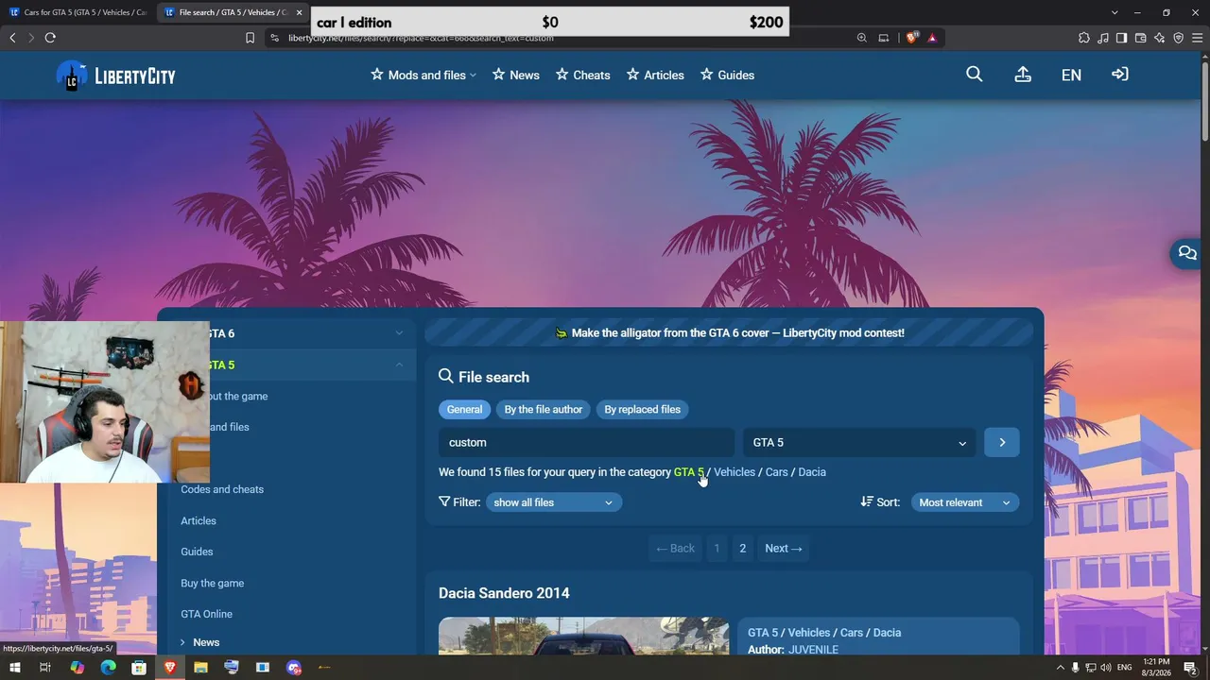The image size is (1210, 680).
Task: Open Guides in the top navigation
Action: coord(727,76)
